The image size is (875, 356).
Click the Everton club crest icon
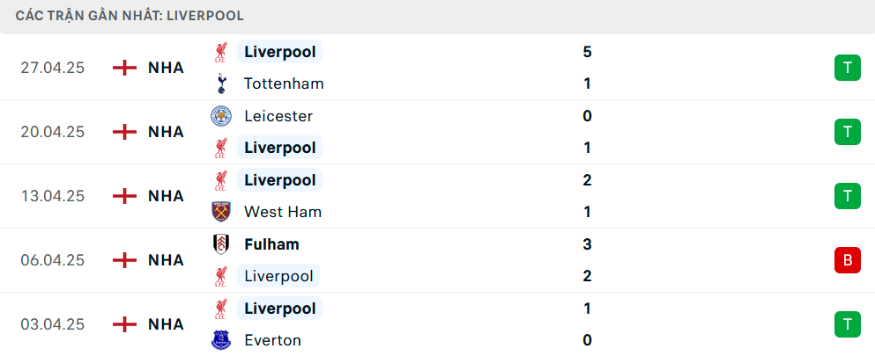220,340
